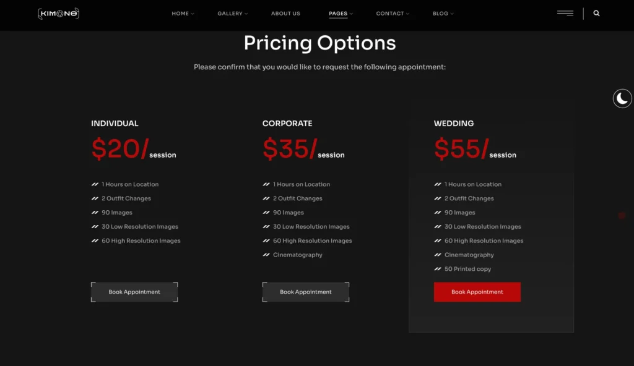Expand the Gallery dropdown menu
Viewport: 634px width, 366px height.
tap(232, 14)
